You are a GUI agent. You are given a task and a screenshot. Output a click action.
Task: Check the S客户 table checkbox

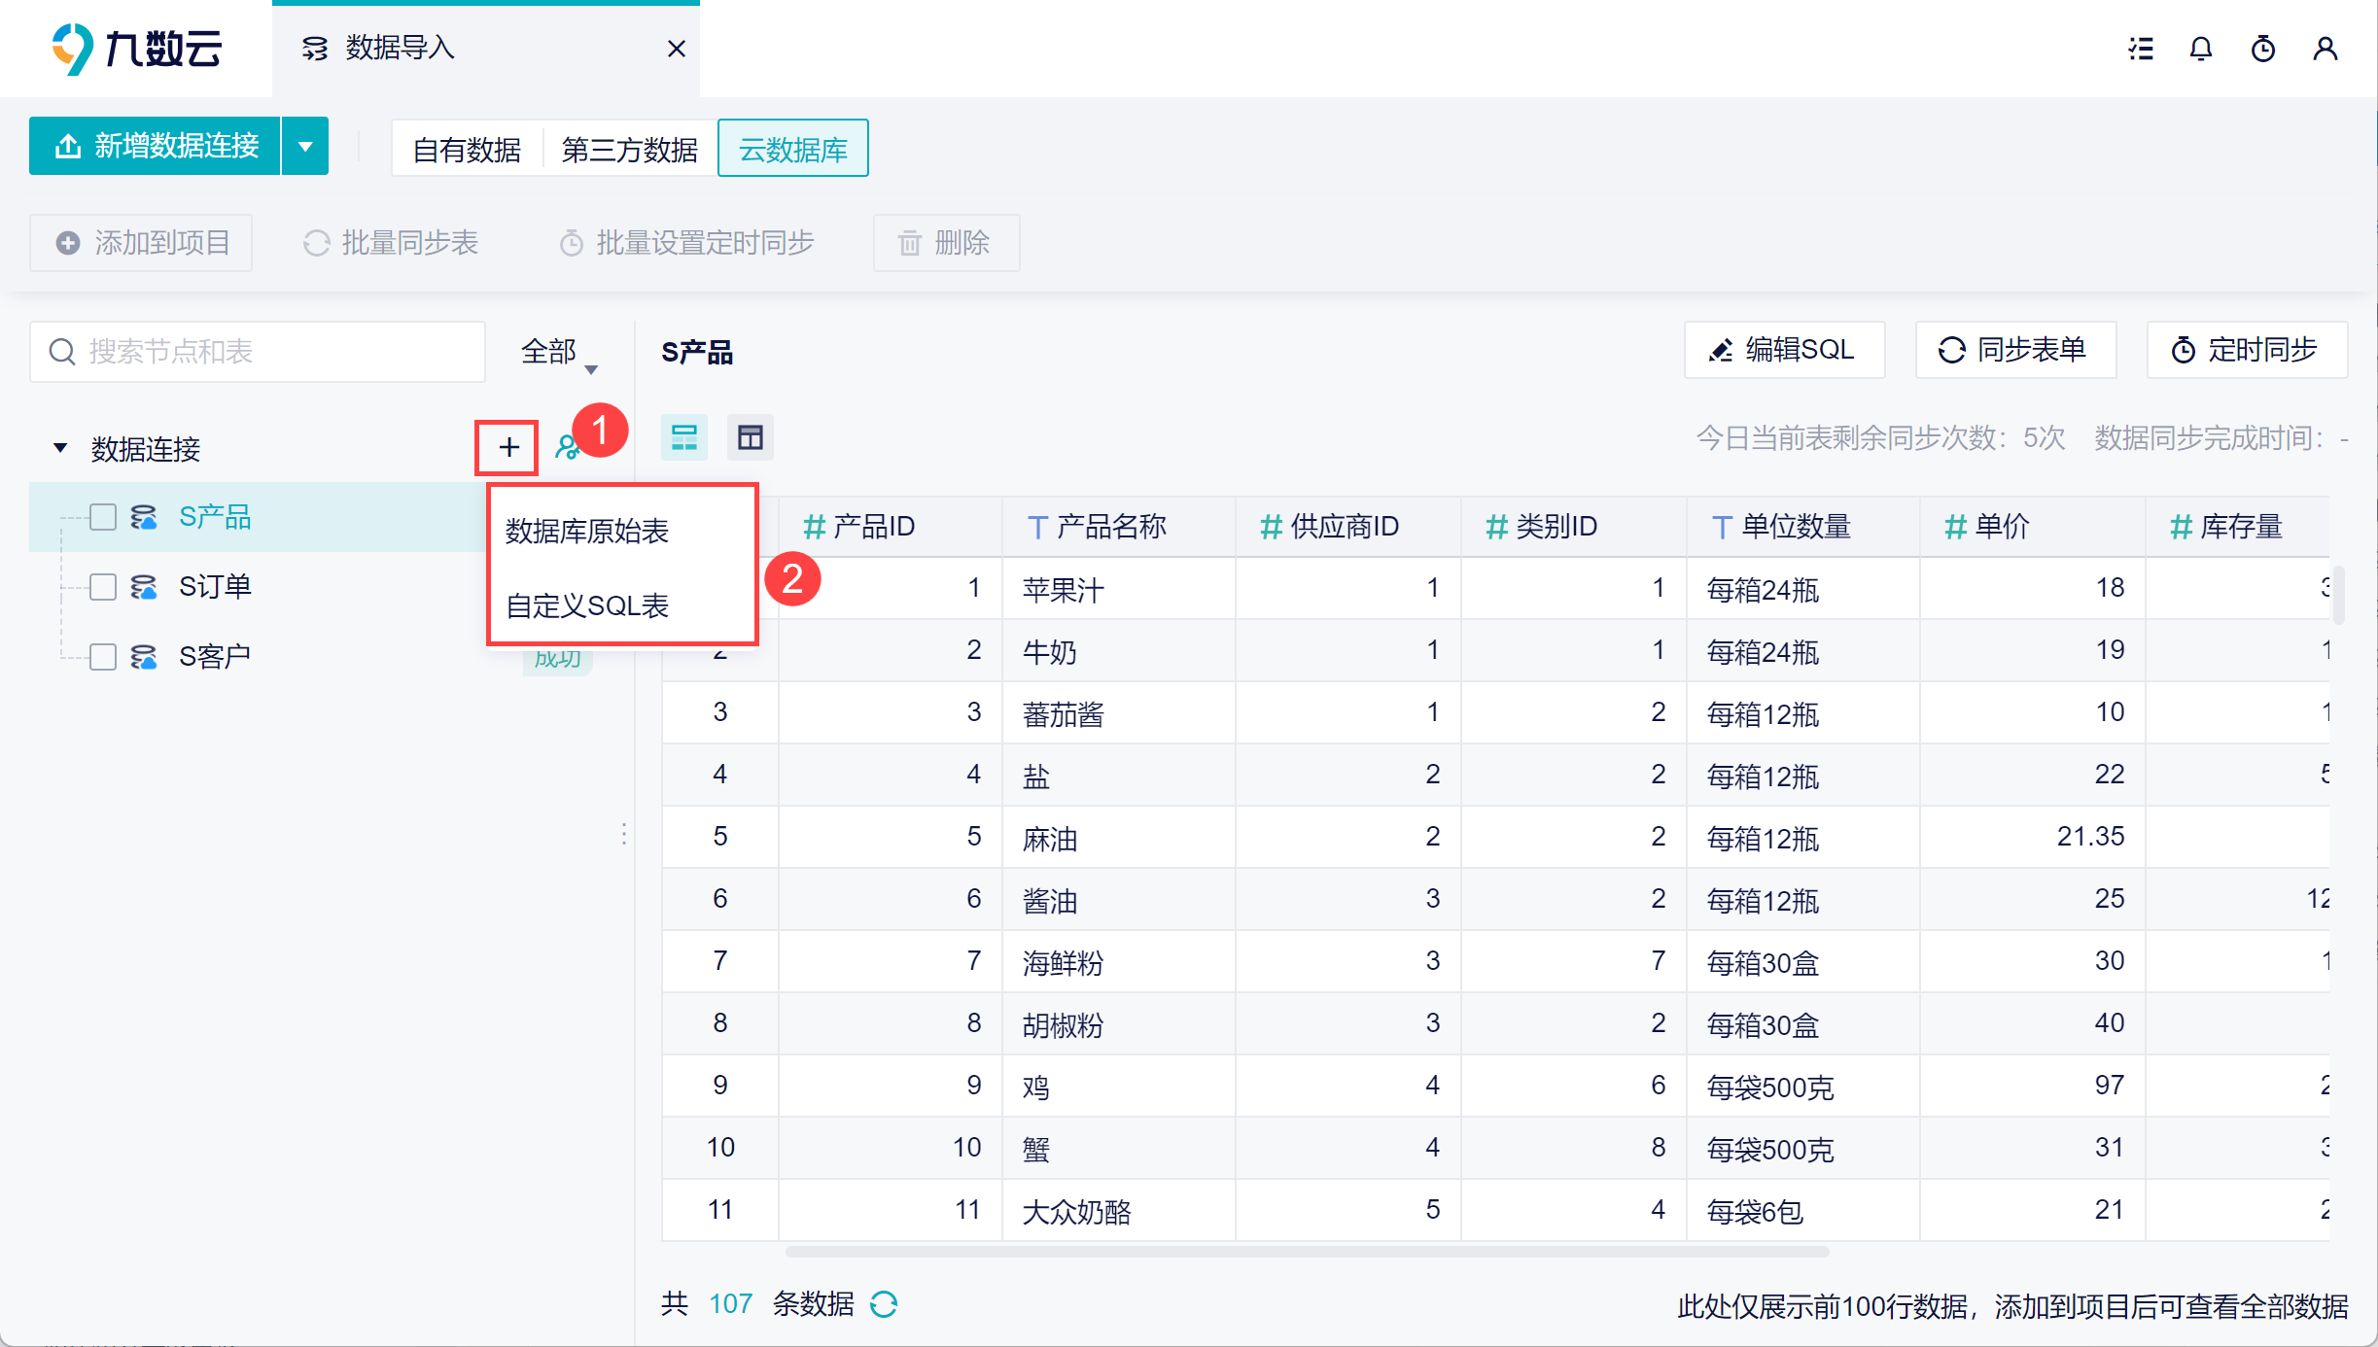(x=103, y=657)
